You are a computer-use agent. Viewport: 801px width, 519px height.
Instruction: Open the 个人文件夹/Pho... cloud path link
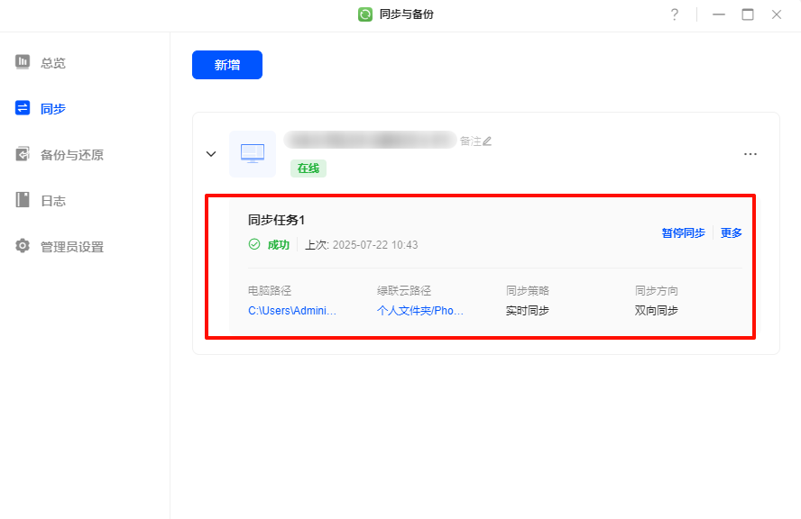click(420, 311)
